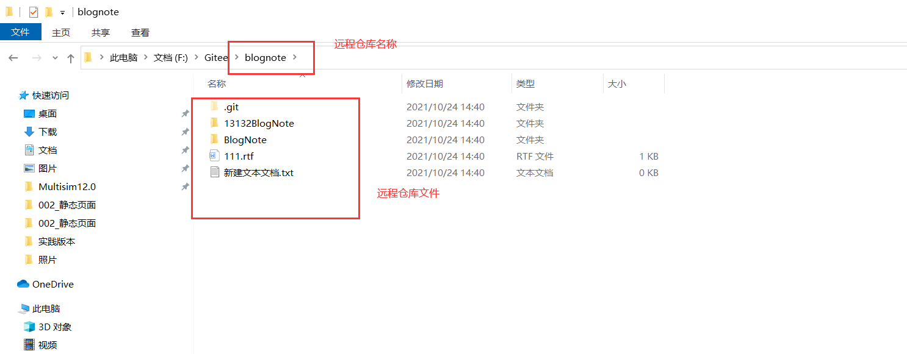Viewport: 907px width, 354px height.
Task: Open 桌面 in navigation pane
Action: pyautogui.click(x=48, y=113)
